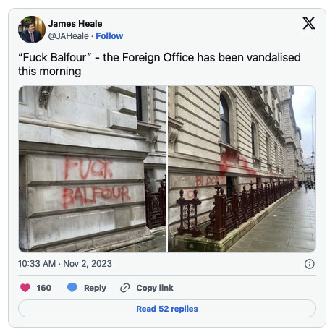Open Read 52 replies
335x329 pixels.
[167, 309]
